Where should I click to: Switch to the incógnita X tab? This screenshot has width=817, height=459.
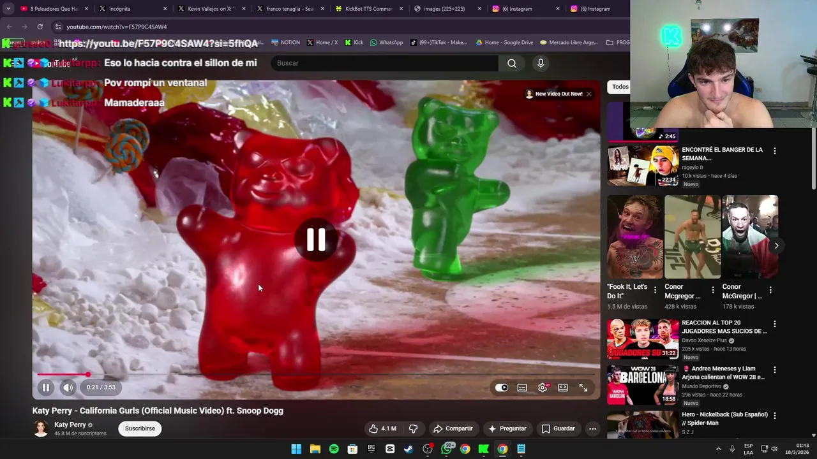point(132,9)
